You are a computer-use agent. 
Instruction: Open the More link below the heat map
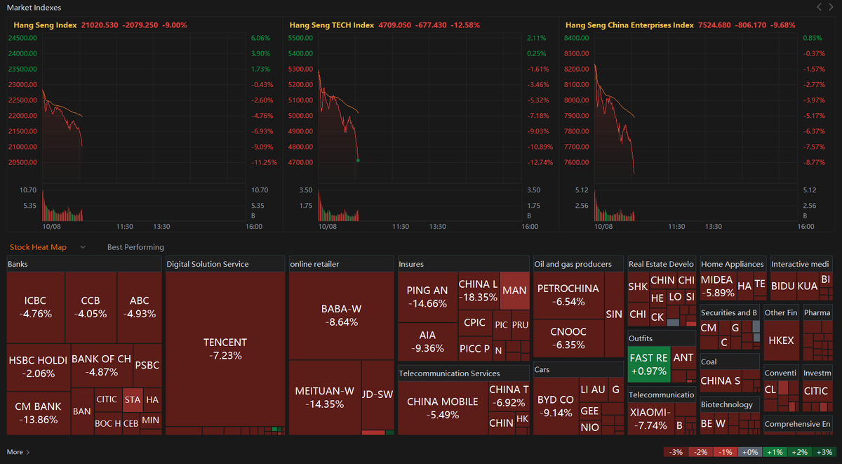15,452
